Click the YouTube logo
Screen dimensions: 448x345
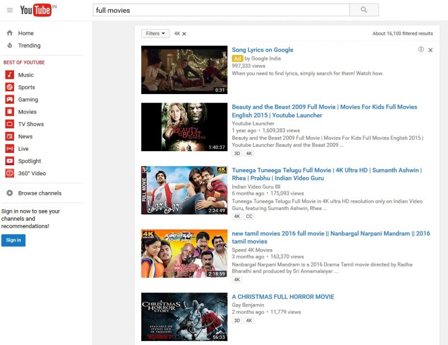[x=36, y=10]
